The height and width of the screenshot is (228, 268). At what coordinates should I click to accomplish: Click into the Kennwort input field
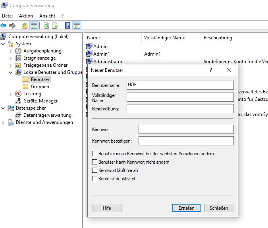tap(186, 129)
